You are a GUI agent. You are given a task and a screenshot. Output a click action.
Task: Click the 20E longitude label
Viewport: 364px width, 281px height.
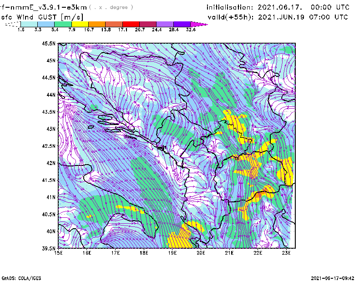(x=201, y=253)
